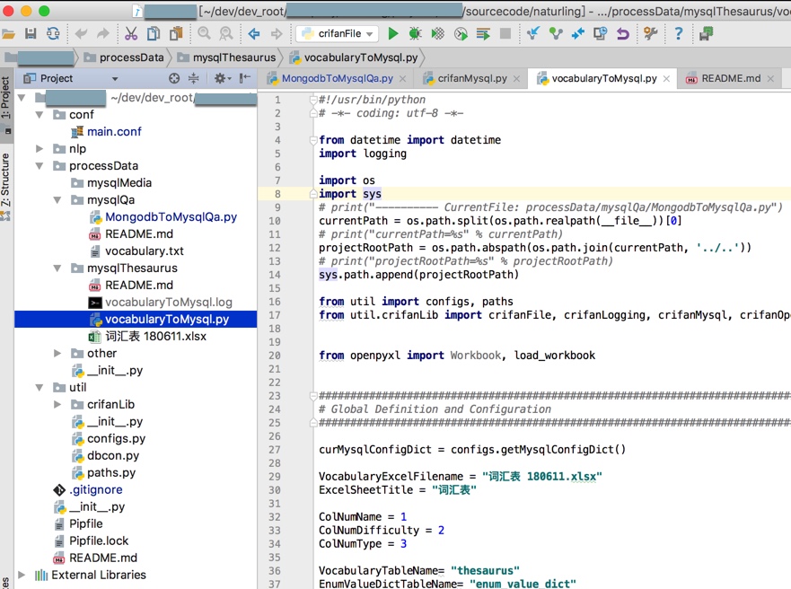This screenshot has width=791, height=589.
Task: Click the Help question mark icon
Action: (679, 34)
